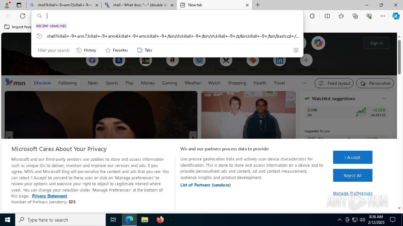The height and width of the screenshot is (226, 403).
Task: Open the Health category
Action: (x=260, y=83)
